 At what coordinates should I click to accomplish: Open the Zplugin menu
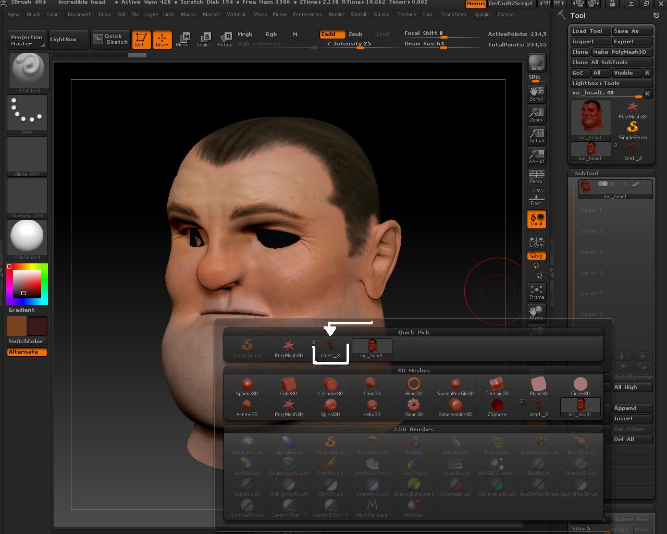[x=482, y=15]
